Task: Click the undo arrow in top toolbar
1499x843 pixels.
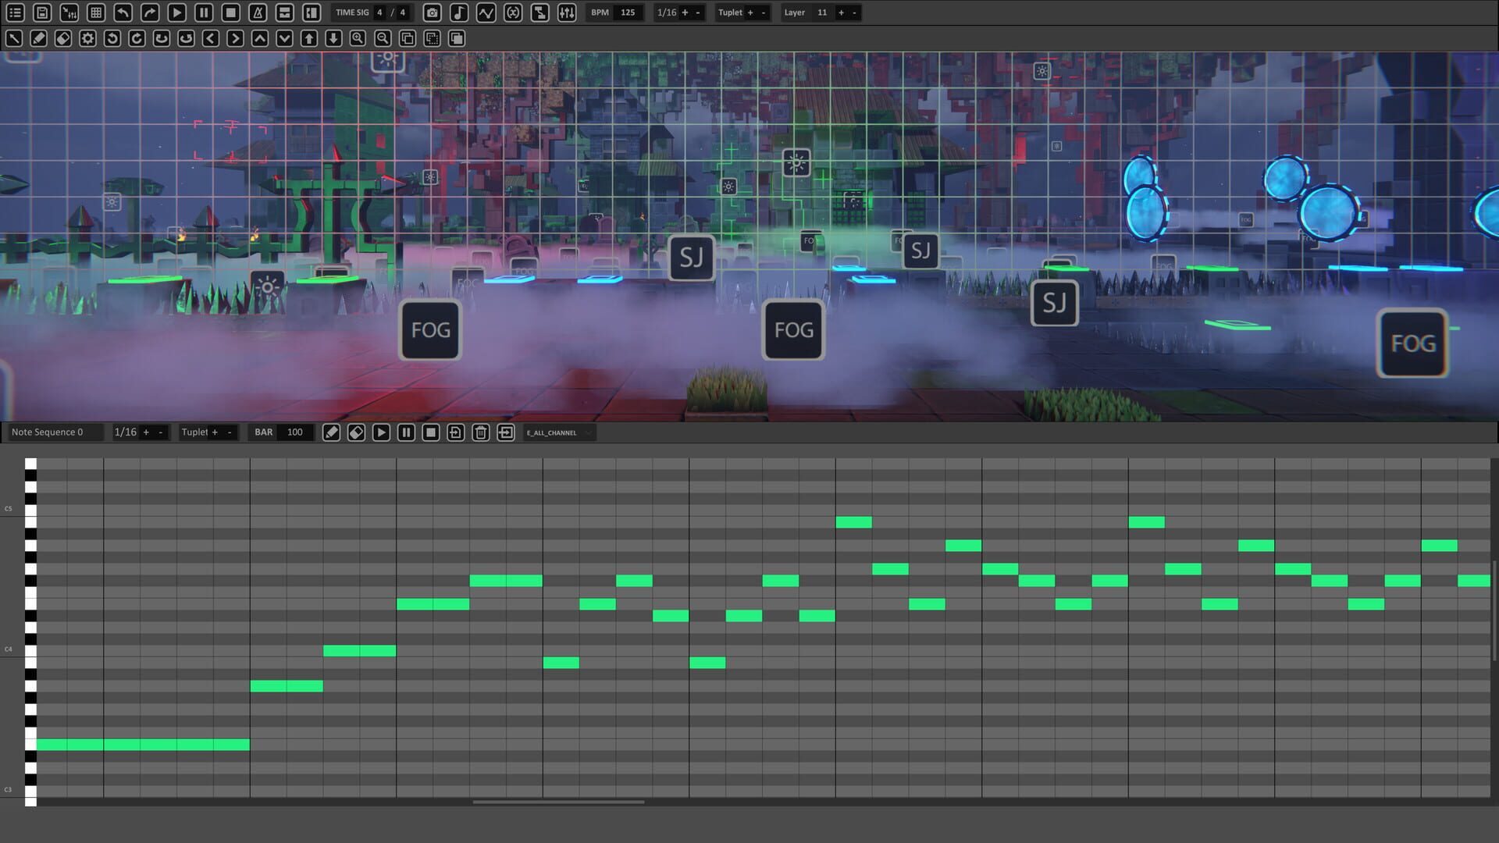Action: (x=123, y=12)
